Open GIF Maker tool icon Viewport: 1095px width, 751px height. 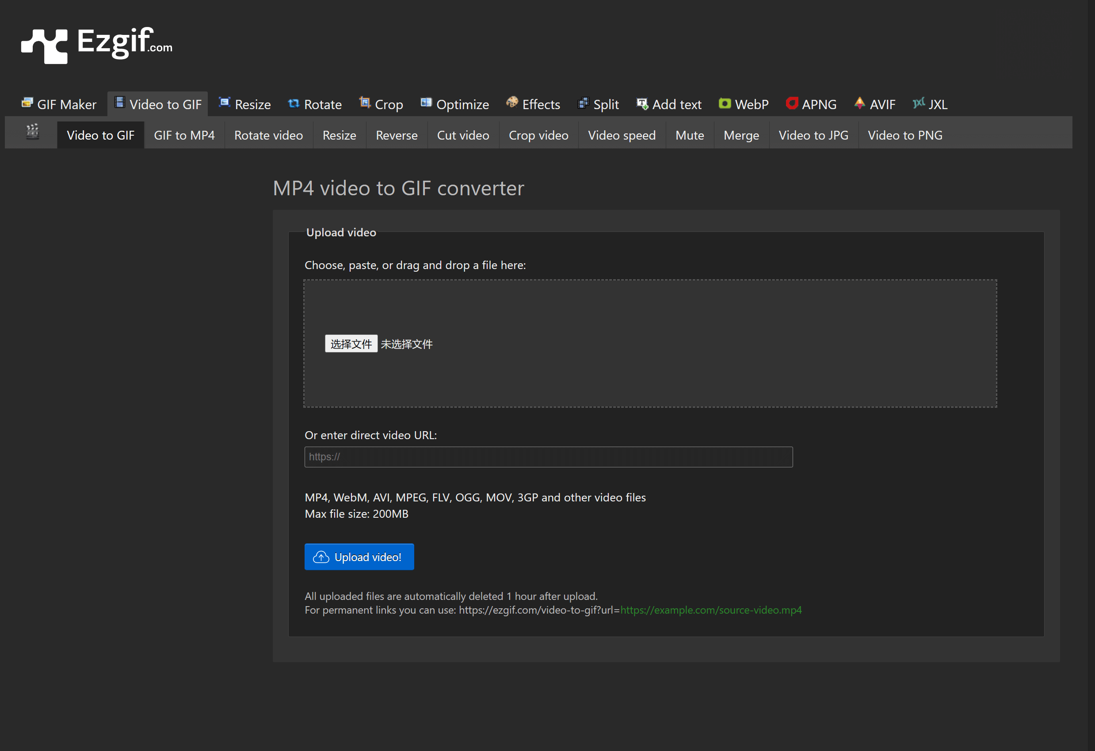(x=27, y=102)
